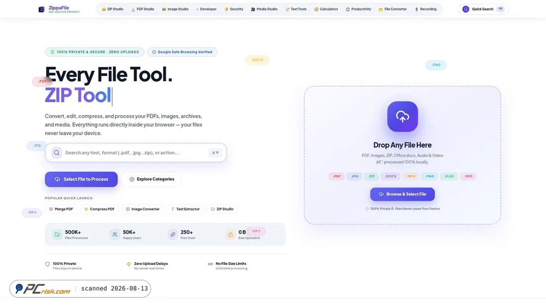The height and width of the screenshot is (307, 546).
Task: Click the .ZIP format chip in drop zone
Action: [372, 177]
